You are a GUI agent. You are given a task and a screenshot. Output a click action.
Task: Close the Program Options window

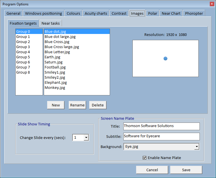point(212,4)
